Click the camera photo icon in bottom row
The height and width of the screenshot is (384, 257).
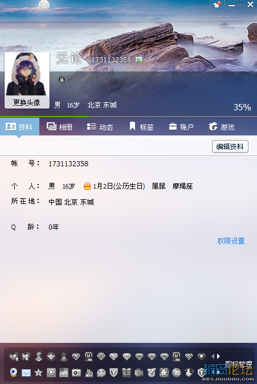(x=76, y=373)
